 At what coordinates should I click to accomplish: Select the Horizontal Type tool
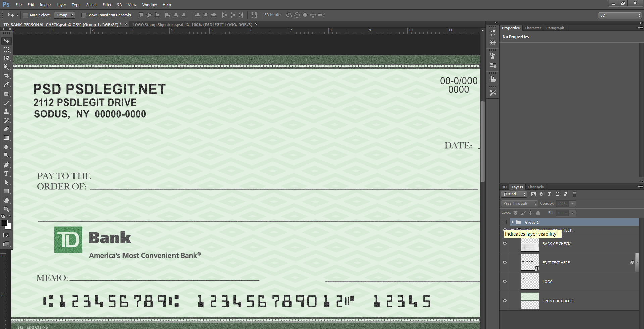(x=6, y=174)
